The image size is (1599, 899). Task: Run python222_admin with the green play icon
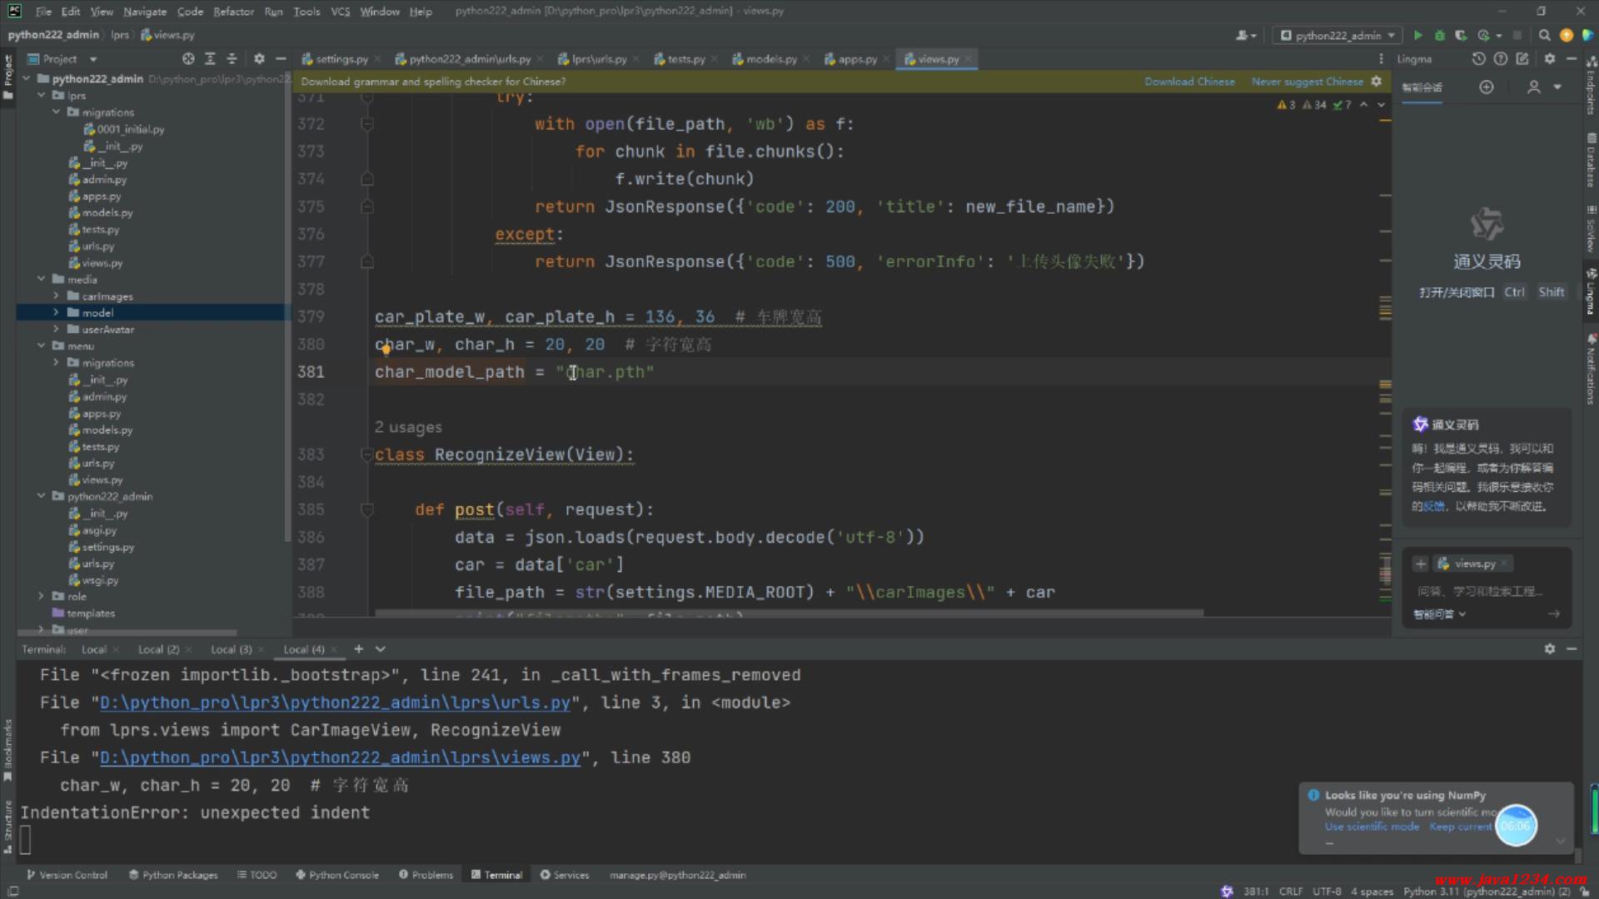(x=1418, y=35)
